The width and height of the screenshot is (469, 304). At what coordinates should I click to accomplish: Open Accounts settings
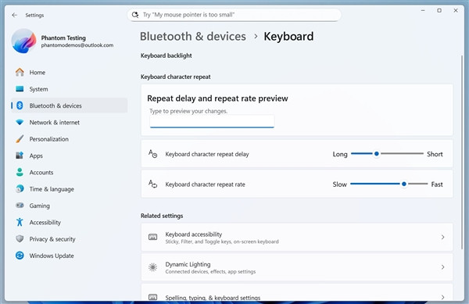coord(70,172)
